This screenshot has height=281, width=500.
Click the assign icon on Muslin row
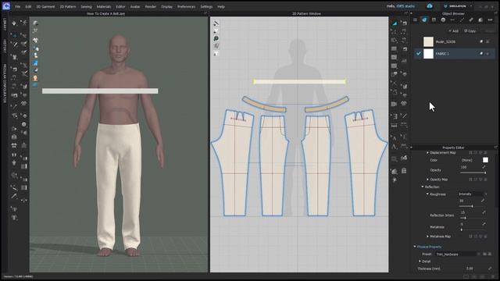point(481,41)
